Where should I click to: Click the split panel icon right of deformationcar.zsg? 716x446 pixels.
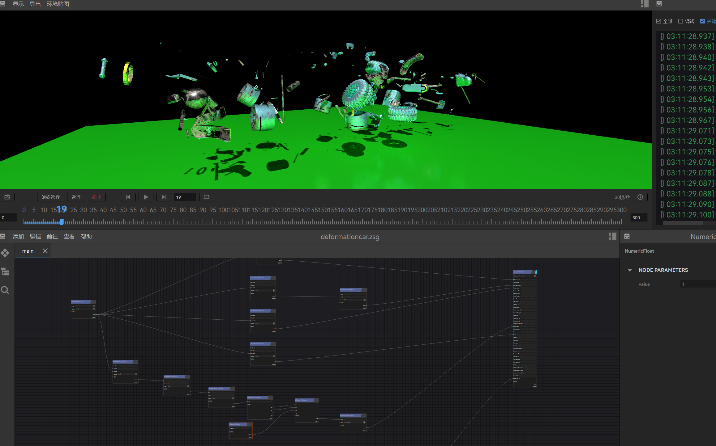point(612,237)
